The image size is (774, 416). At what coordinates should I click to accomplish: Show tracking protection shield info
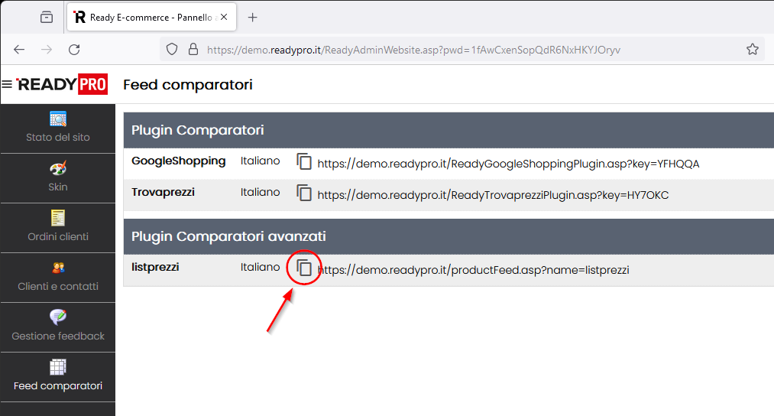[x=172, y=50]
